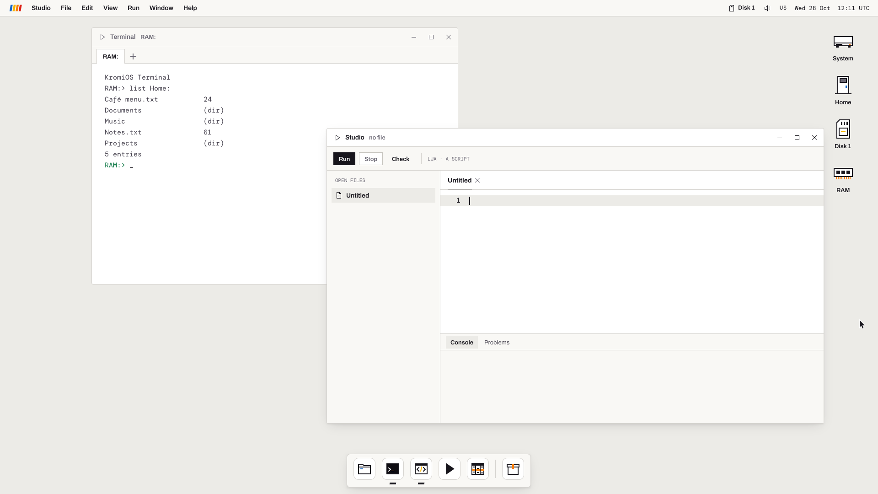Open the Terminal app in the dock

[x=393, y=469]
